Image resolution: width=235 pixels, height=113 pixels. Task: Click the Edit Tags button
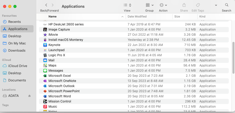point(198,5)
